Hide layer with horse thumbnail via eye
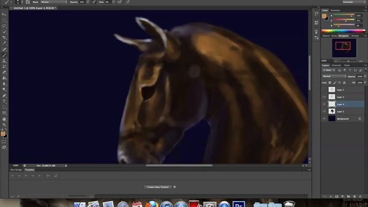This screenshot has height=207, width=368. coord(324,111)
